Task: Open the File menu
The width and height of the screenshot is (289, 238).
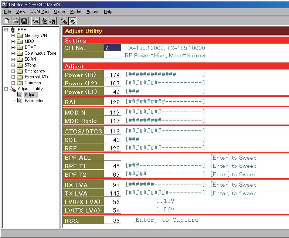Action: coord(7,11)
